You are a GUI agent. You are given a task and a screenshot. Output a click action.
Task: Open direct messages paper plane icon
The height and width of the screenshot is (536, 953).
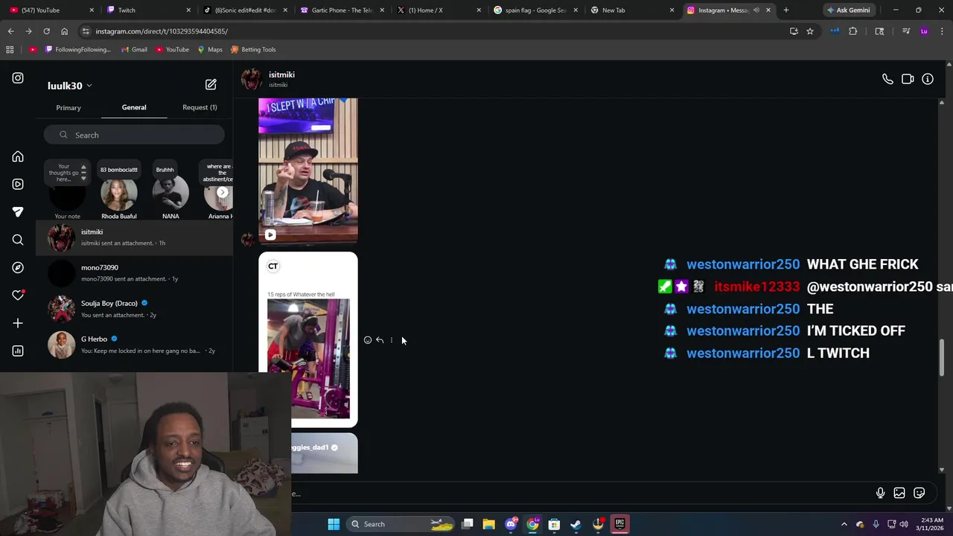coord(18,212)
